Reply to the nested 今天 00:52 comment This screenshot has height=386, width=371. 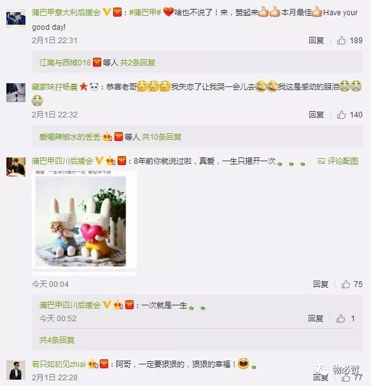[316, 318]
